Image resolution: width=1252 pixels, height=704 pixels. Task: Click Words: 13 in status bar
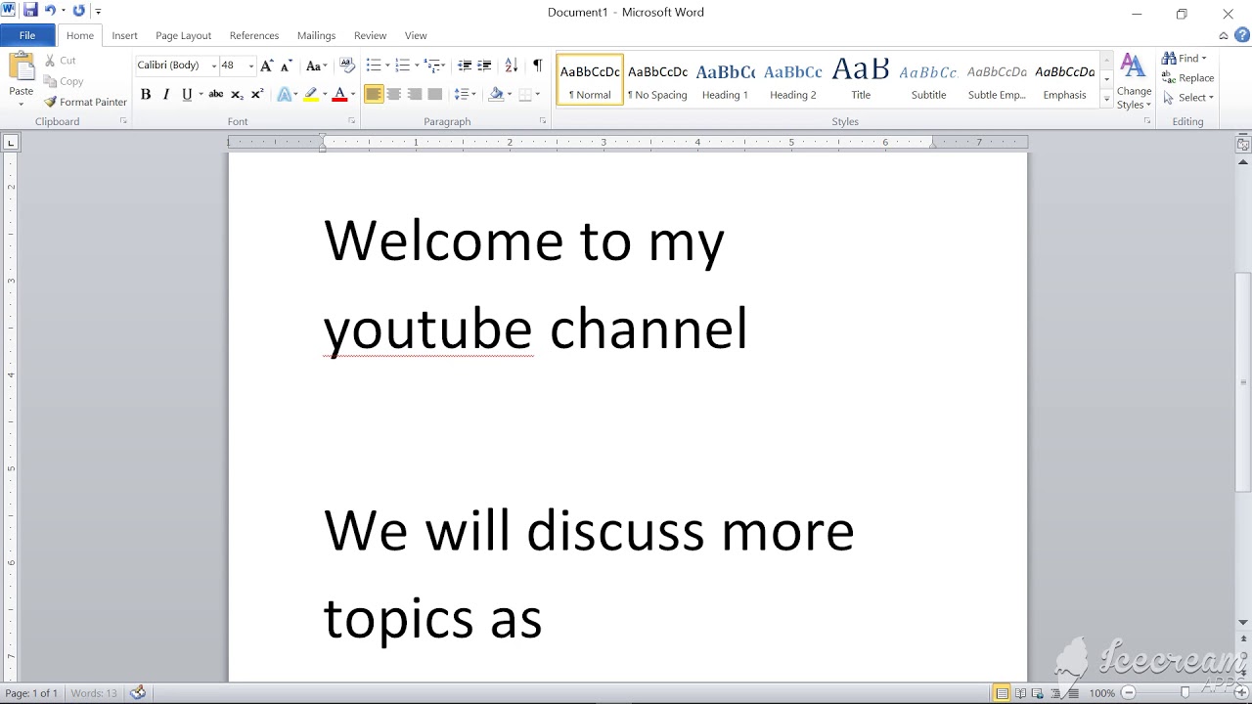94,693
